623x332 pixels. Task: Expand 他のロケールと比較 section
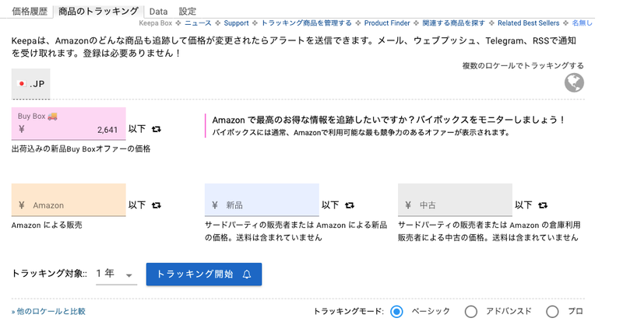tap(48, 311)
